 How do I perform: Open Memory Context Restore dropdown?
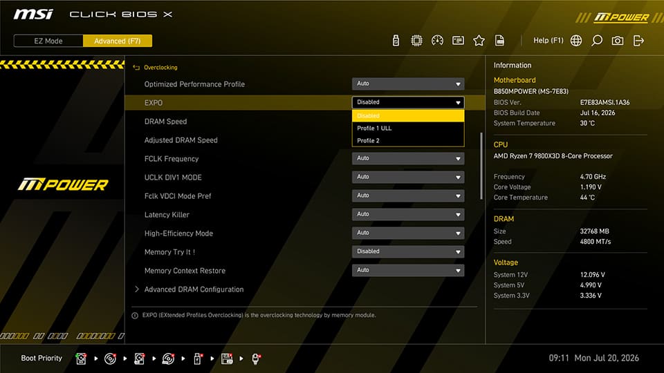click(x=408, y=270)
